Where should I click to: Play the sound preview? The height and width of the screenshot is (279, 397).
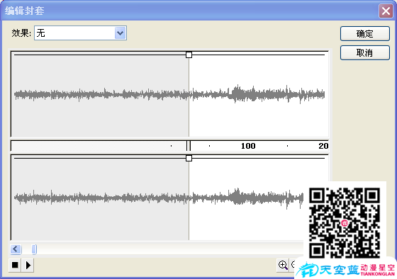(28, 265)
